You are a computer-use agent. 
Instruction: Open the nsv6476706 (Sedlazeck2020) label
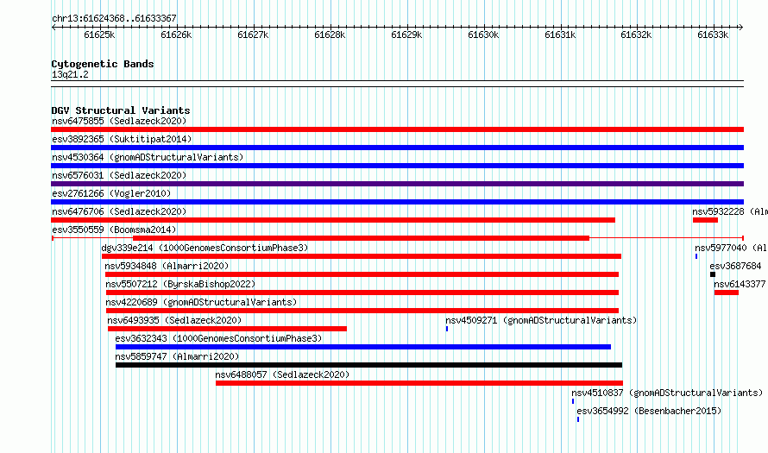coord(119,211)
